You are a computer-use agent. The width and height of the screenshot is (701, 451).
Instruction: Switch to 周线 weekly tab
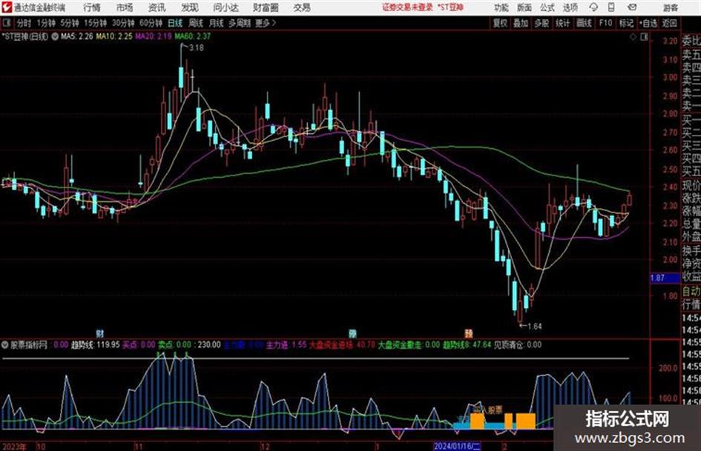[196, 23]
